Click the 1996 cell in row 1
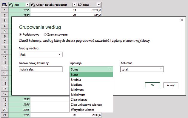188x118 pixels. point(19,10)
